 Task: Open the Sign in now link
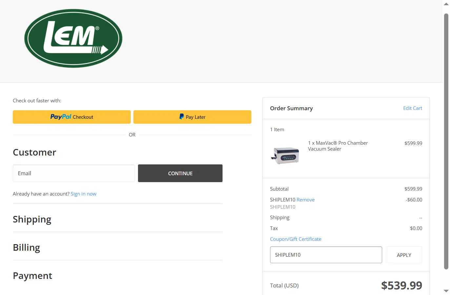point(84,194)
